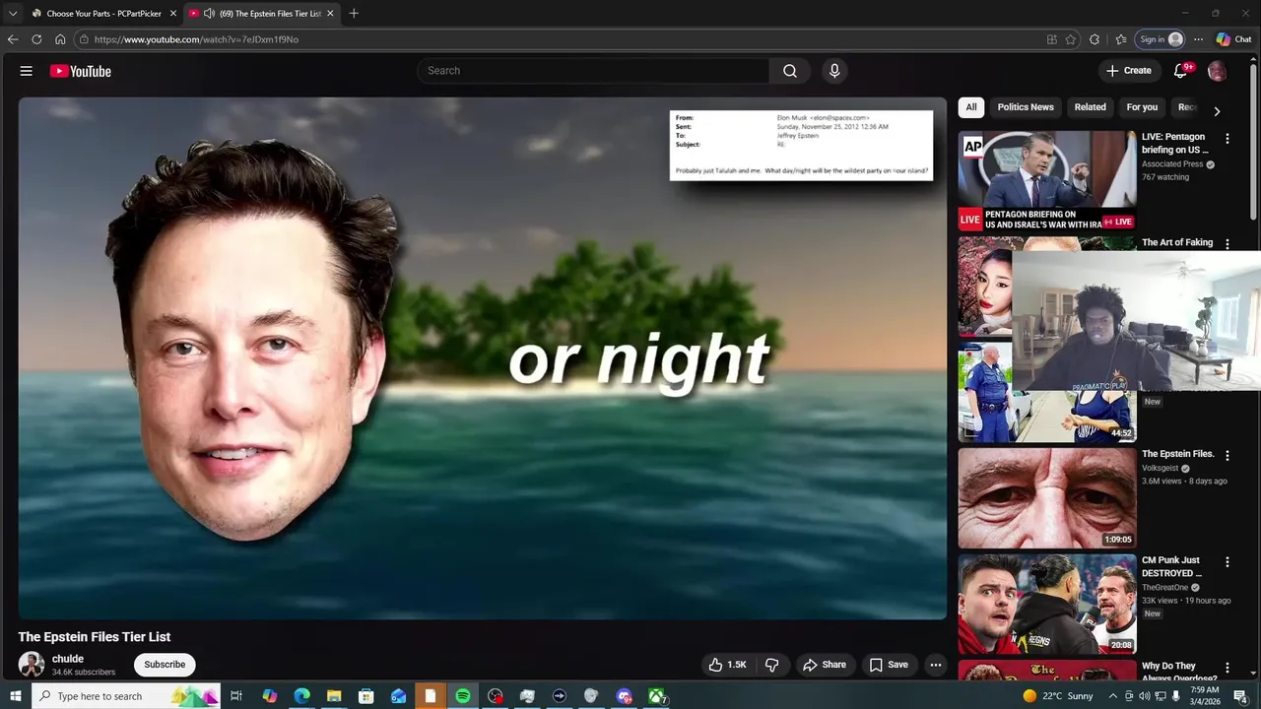The width and height of the screenshot is (1261, 709).
Task: Open the YouTube account avatar menu
Action: coord(1217,71)
